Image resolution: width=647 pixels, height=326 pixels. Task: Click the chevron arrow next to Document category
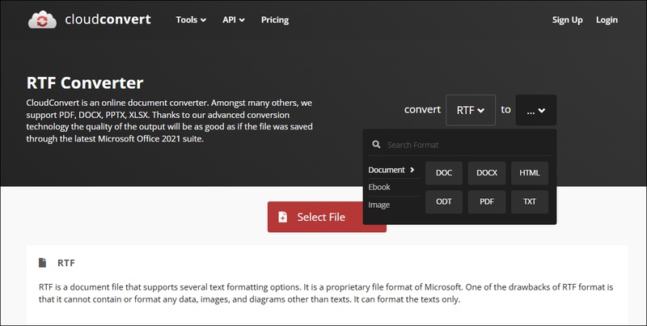pos(412,170)
